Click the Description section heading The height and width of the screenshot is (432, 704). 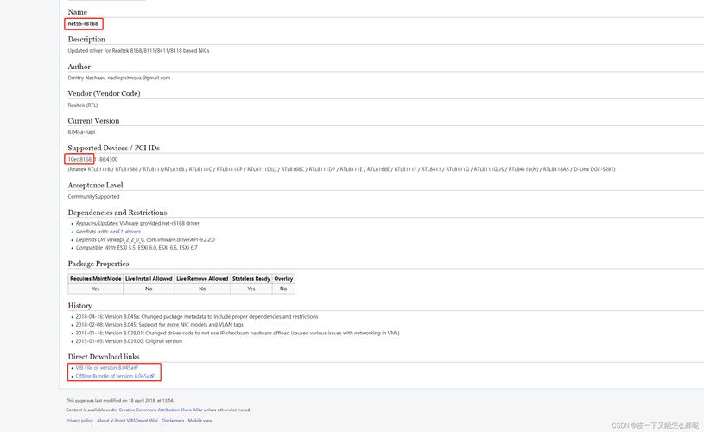86,39
